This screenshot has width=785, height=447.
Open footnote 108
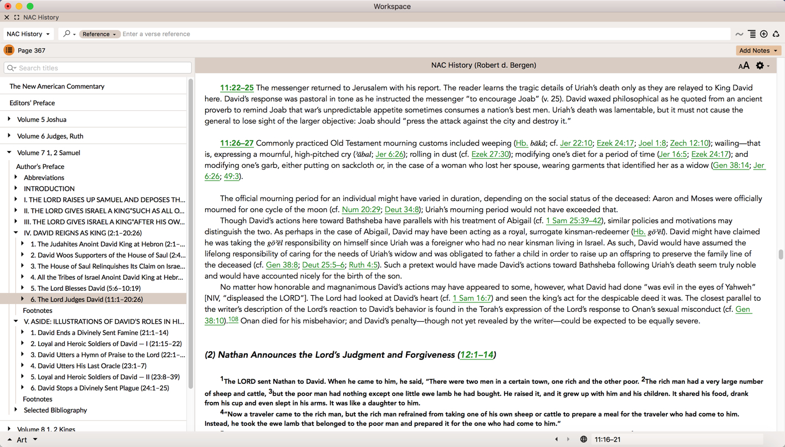233,319
